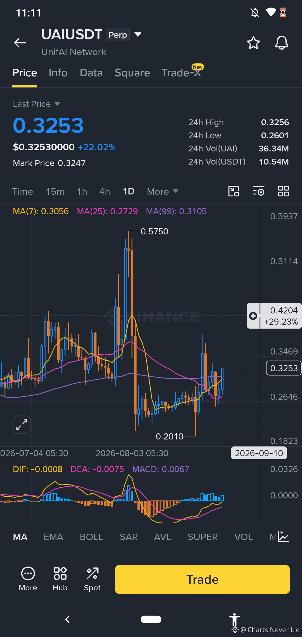
Task: Tap the MA(25): 0.2729 legend
Action: pos(107,211)
